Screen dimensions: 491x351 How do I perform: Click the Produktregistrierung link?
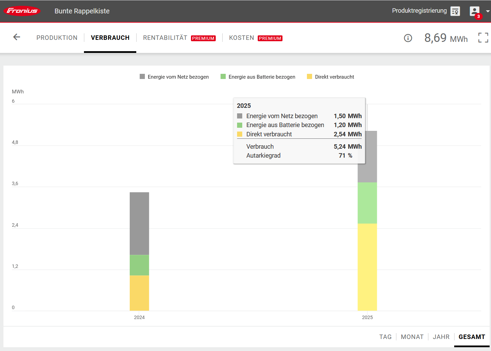tap(419, 11)
